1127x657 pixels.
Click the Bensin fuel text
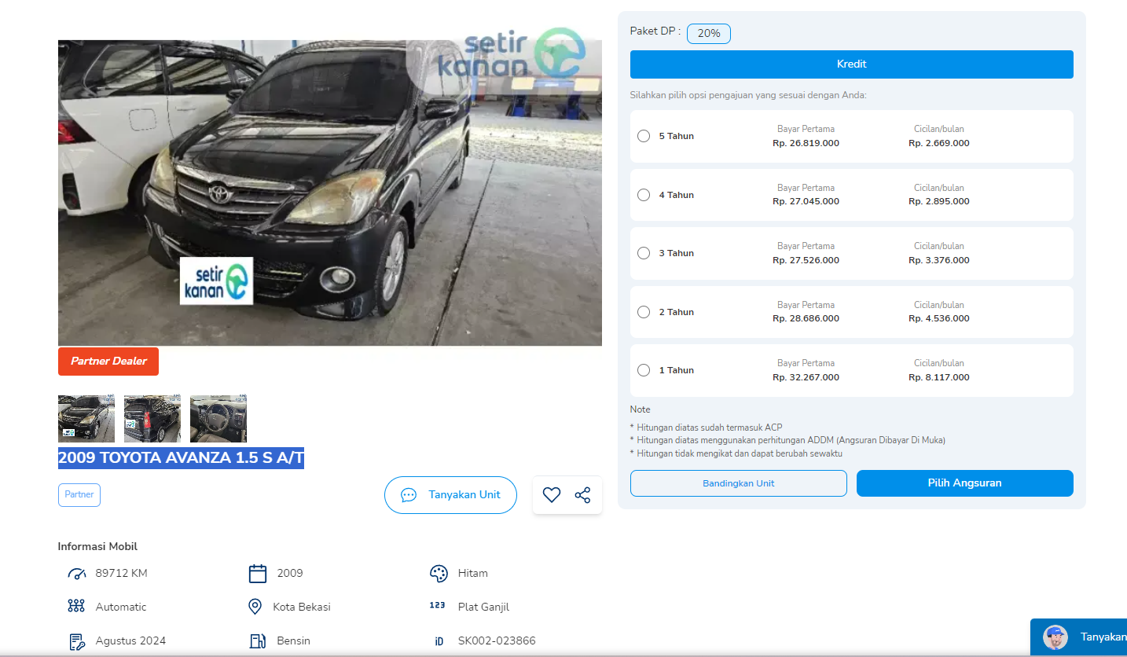pyautogui.click(x=294, y=641)
